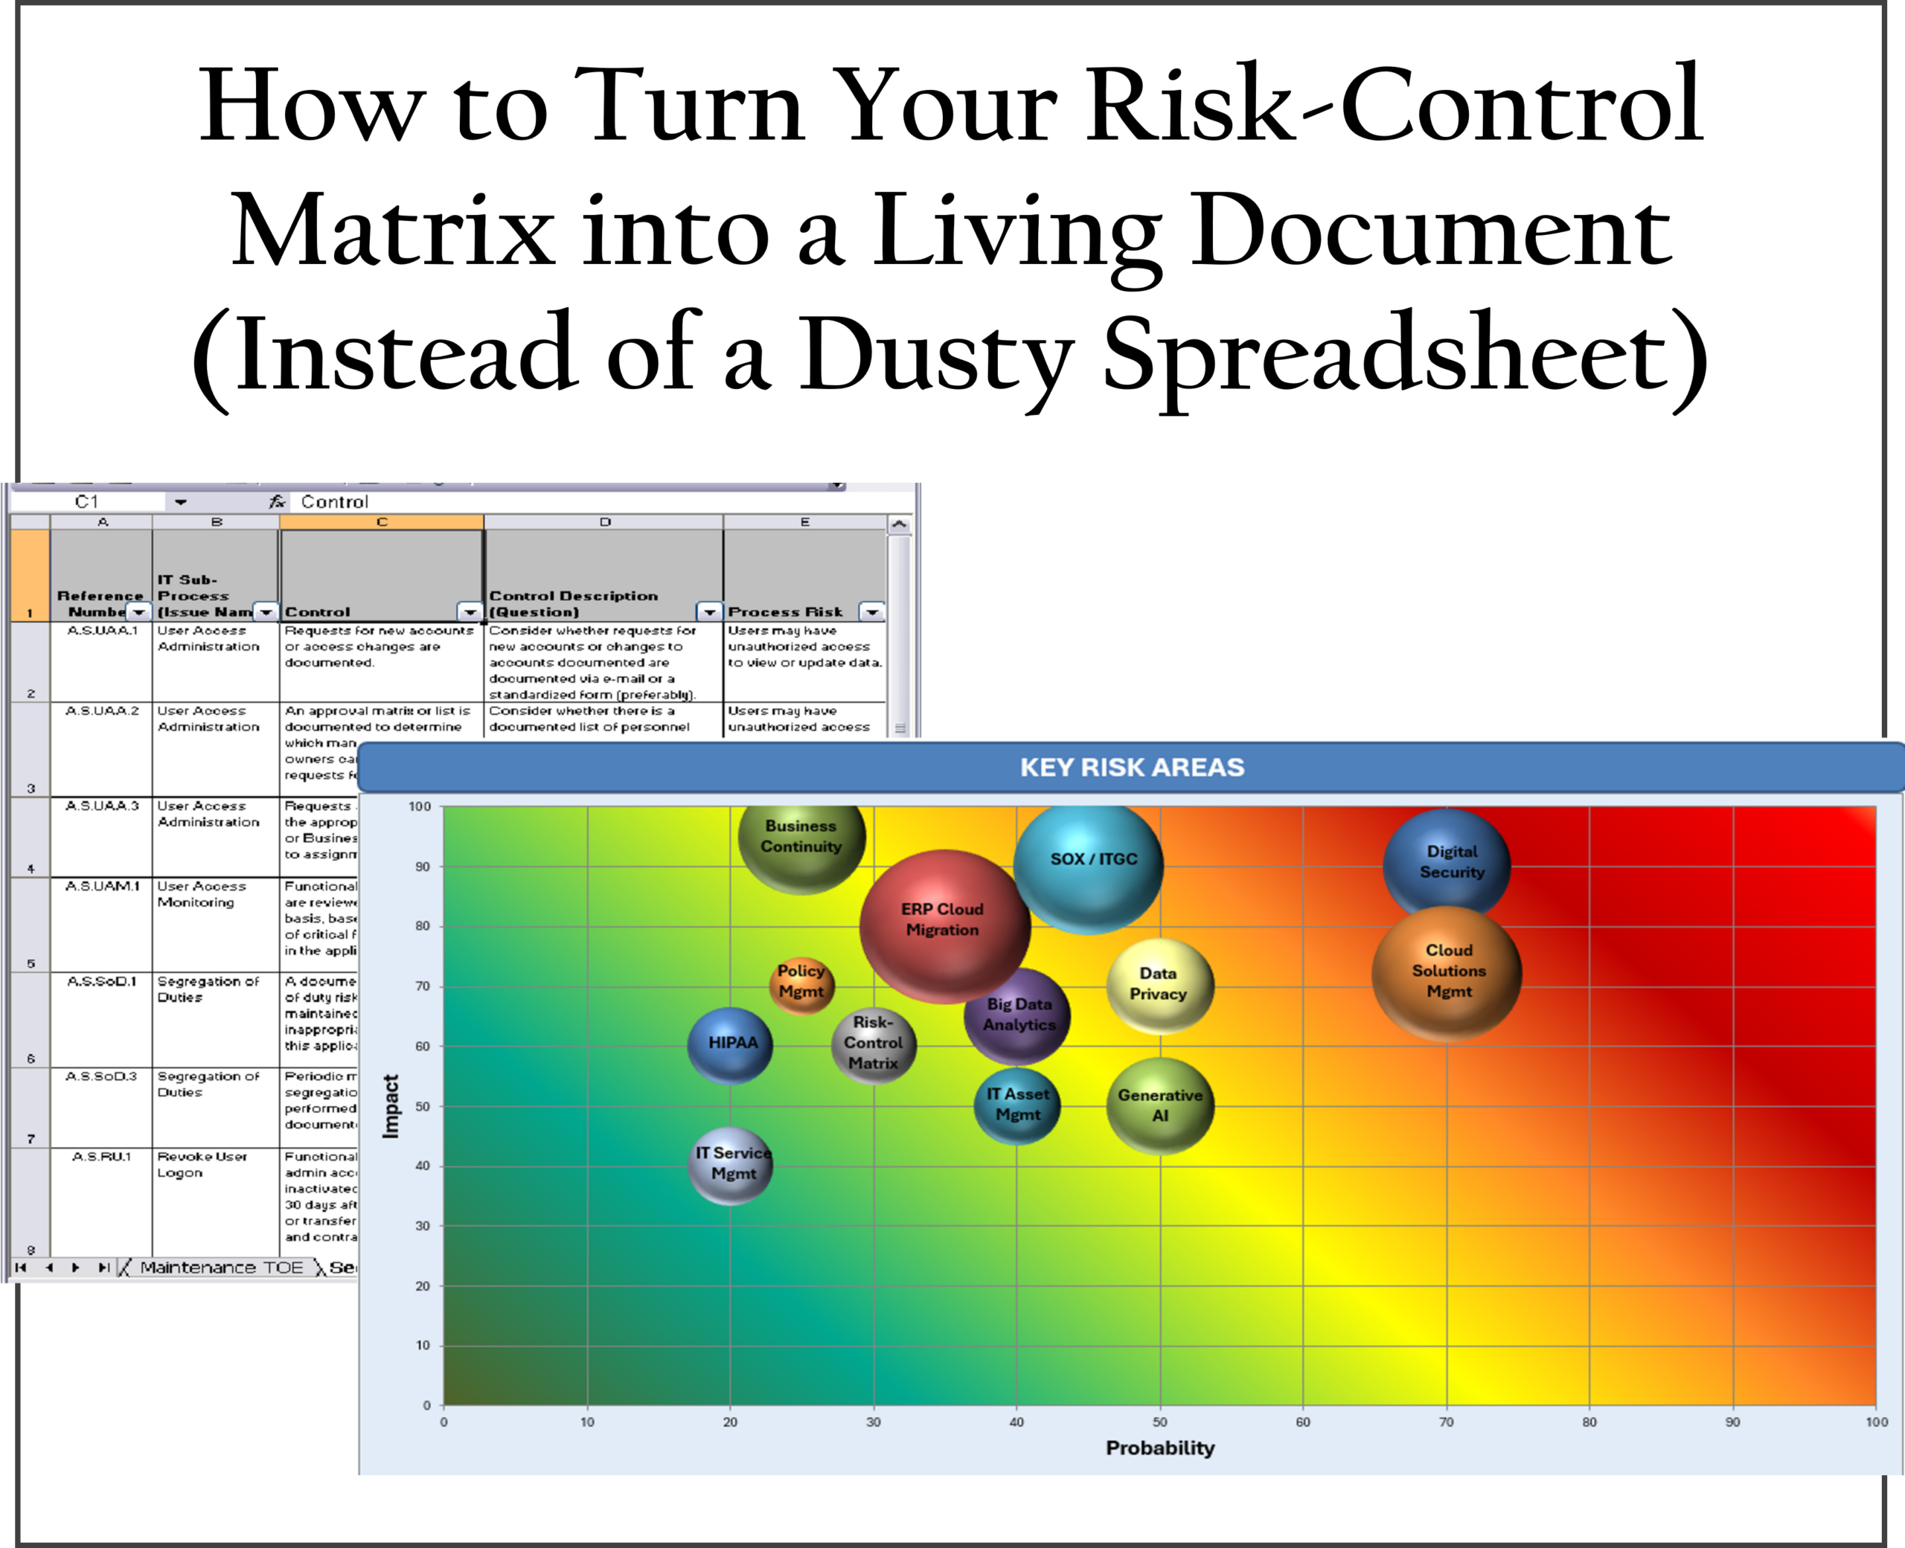Select column D header

tap(605, 521)
